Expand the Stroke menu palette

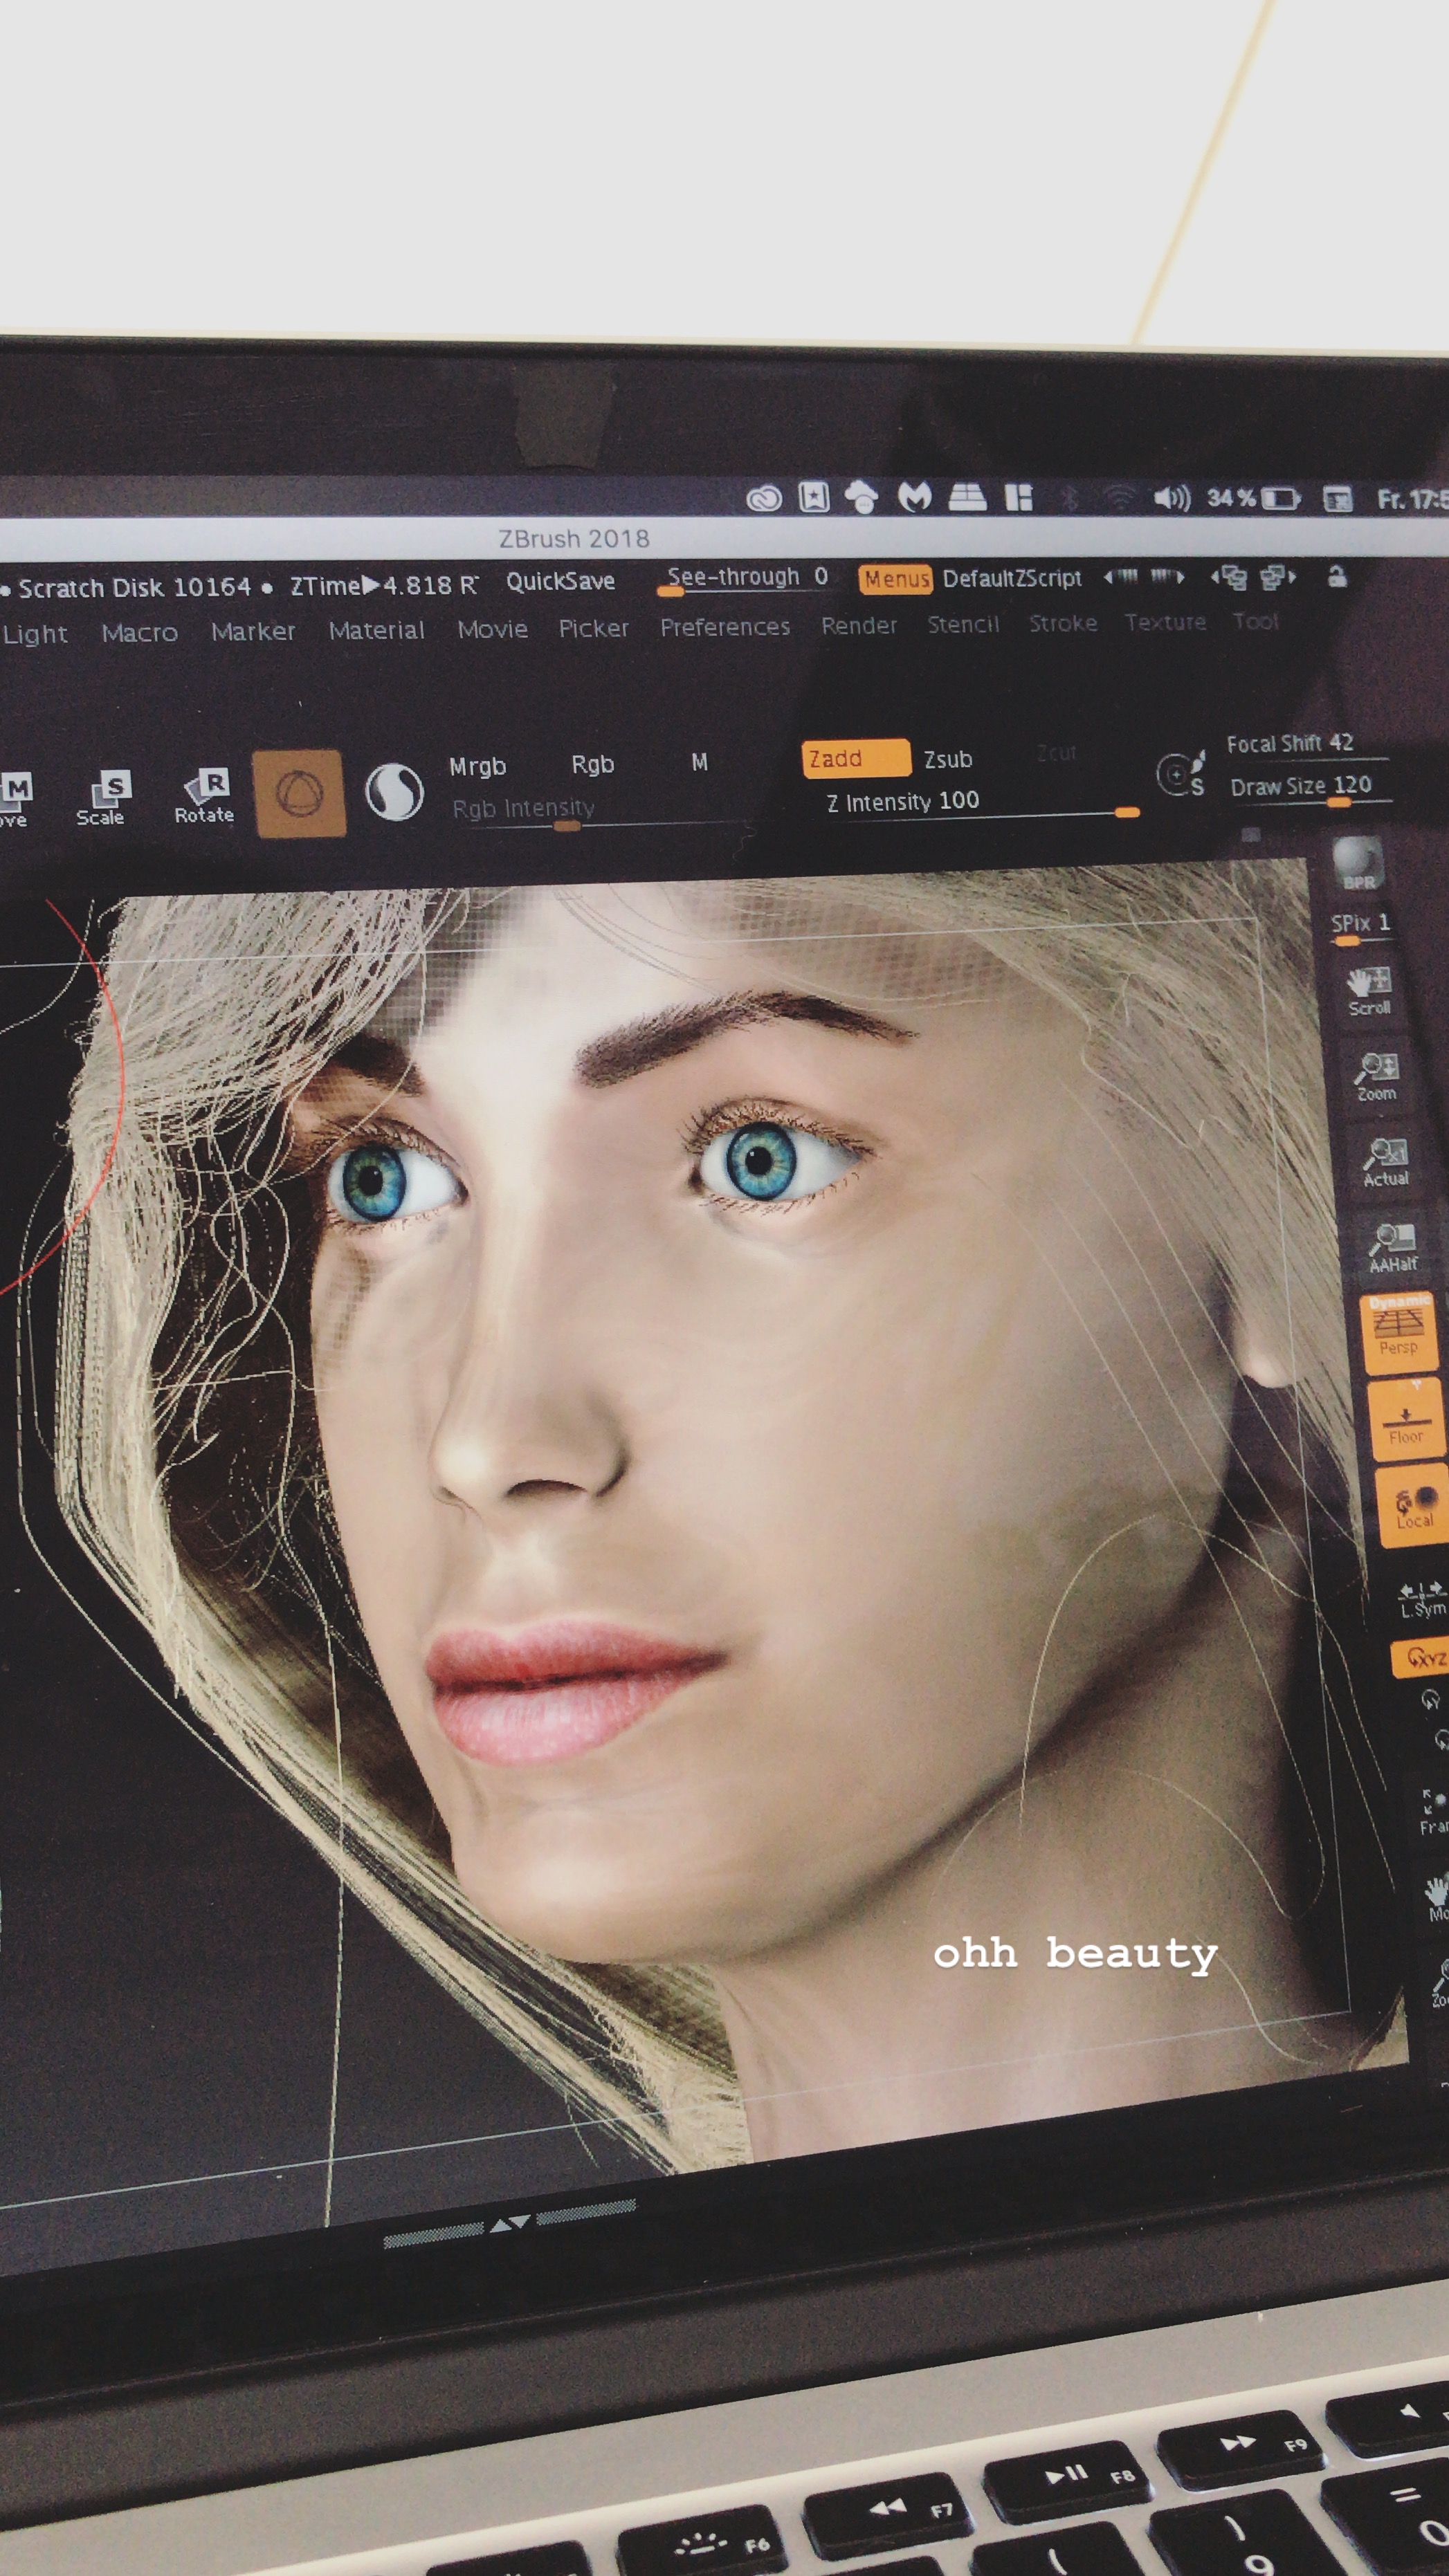point(1063,623)
